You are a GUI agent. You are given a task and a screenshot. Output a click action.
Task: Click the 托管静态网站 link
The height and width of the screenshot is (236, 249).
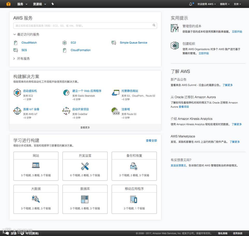click(130, 91)
